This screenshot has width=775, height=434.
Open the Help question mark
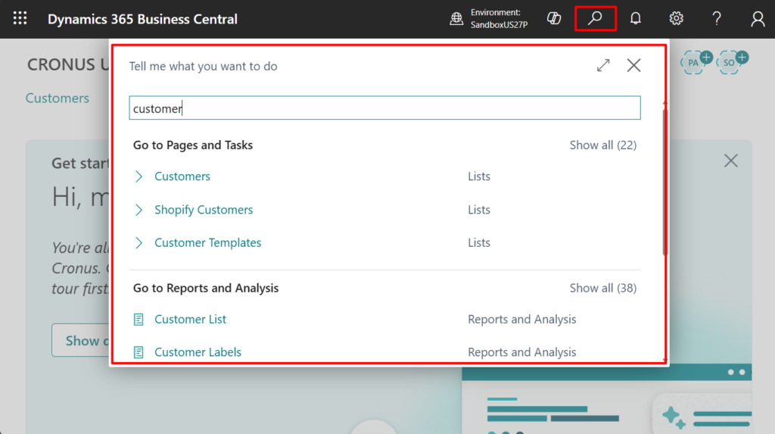click(717, 19)
